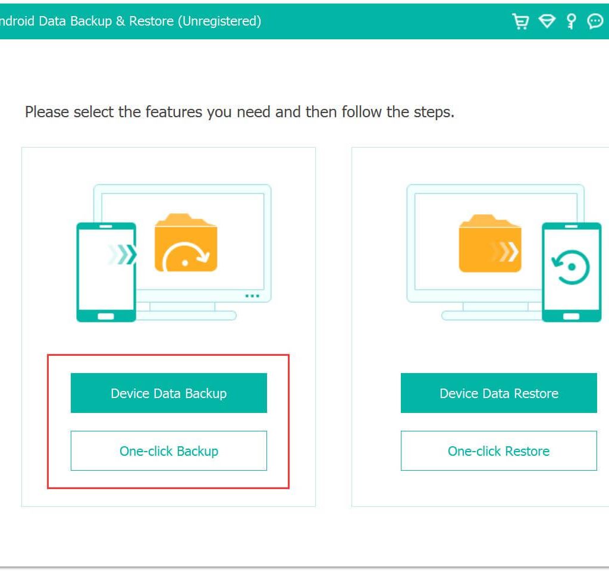Launch Device Data Restore
This screenshot has height=573, width=609.
coord(498,393)
